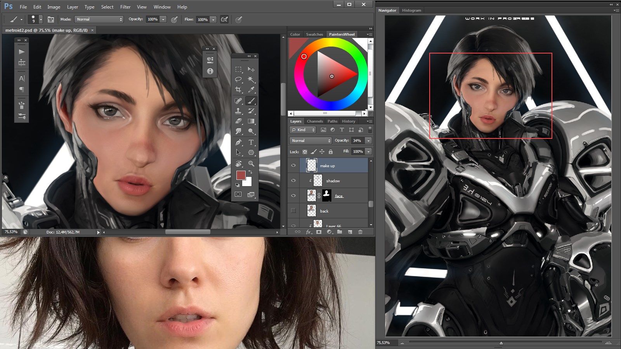Select the Path Selection arrow tool

[239, 152]
